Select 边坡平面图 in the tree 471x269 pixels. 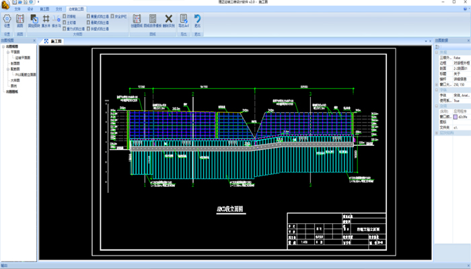click(24, 57)
